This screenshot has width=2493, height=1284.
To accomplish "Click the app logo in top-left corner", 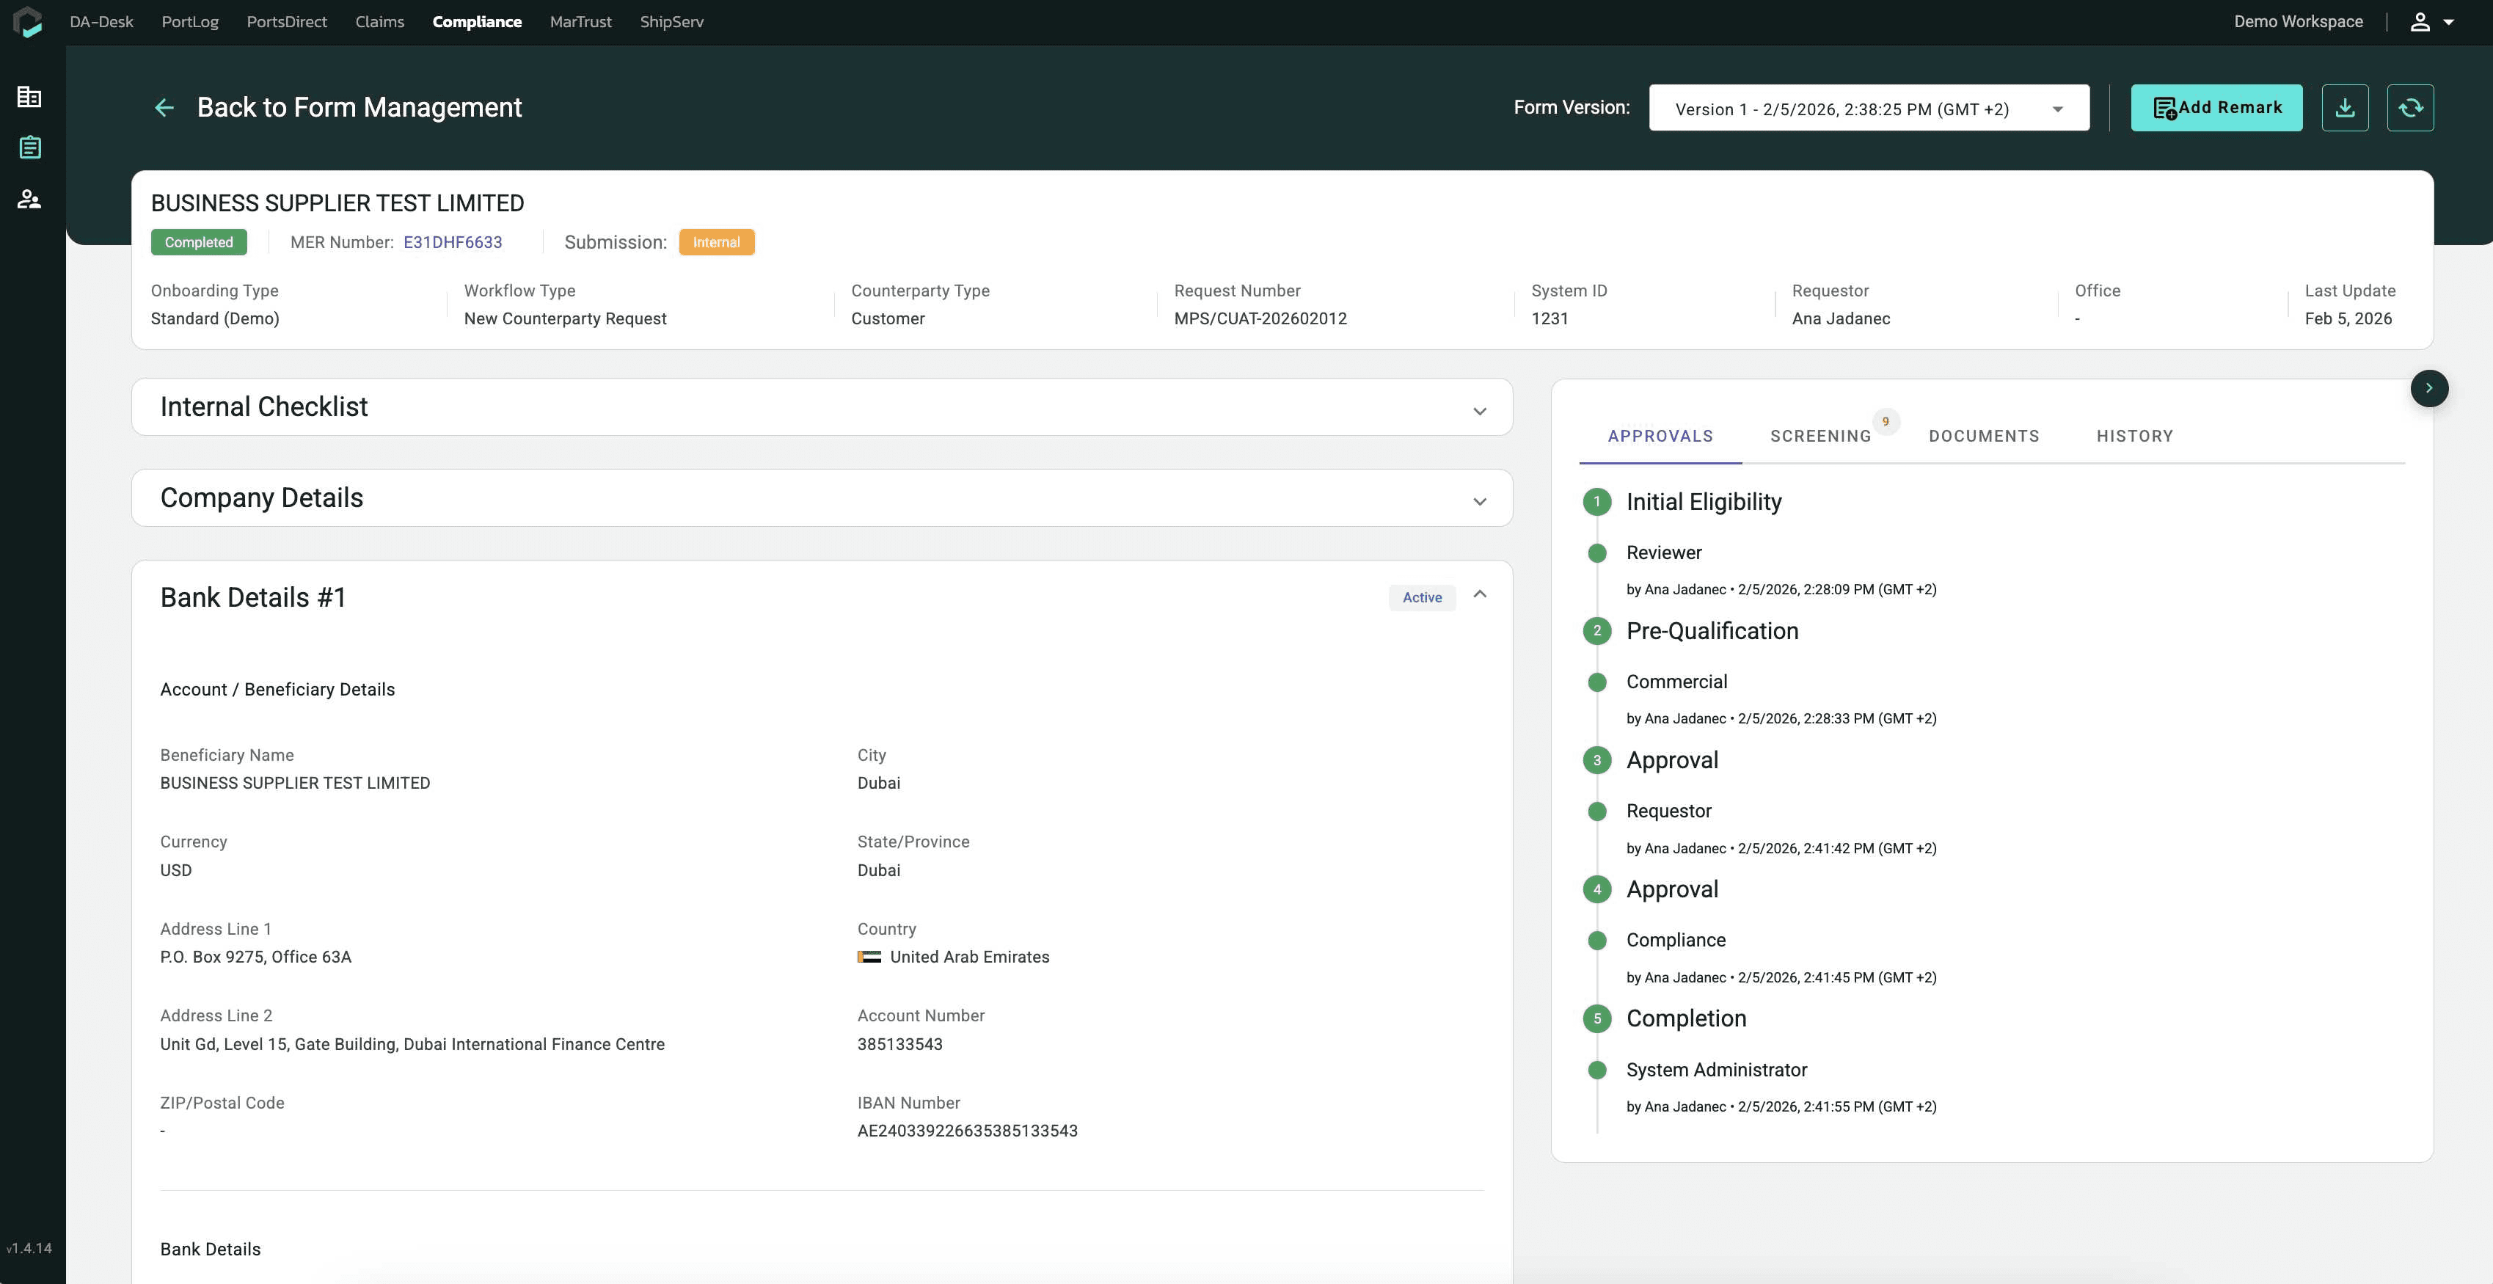I will pyautogui.click(x=28, y=21).
